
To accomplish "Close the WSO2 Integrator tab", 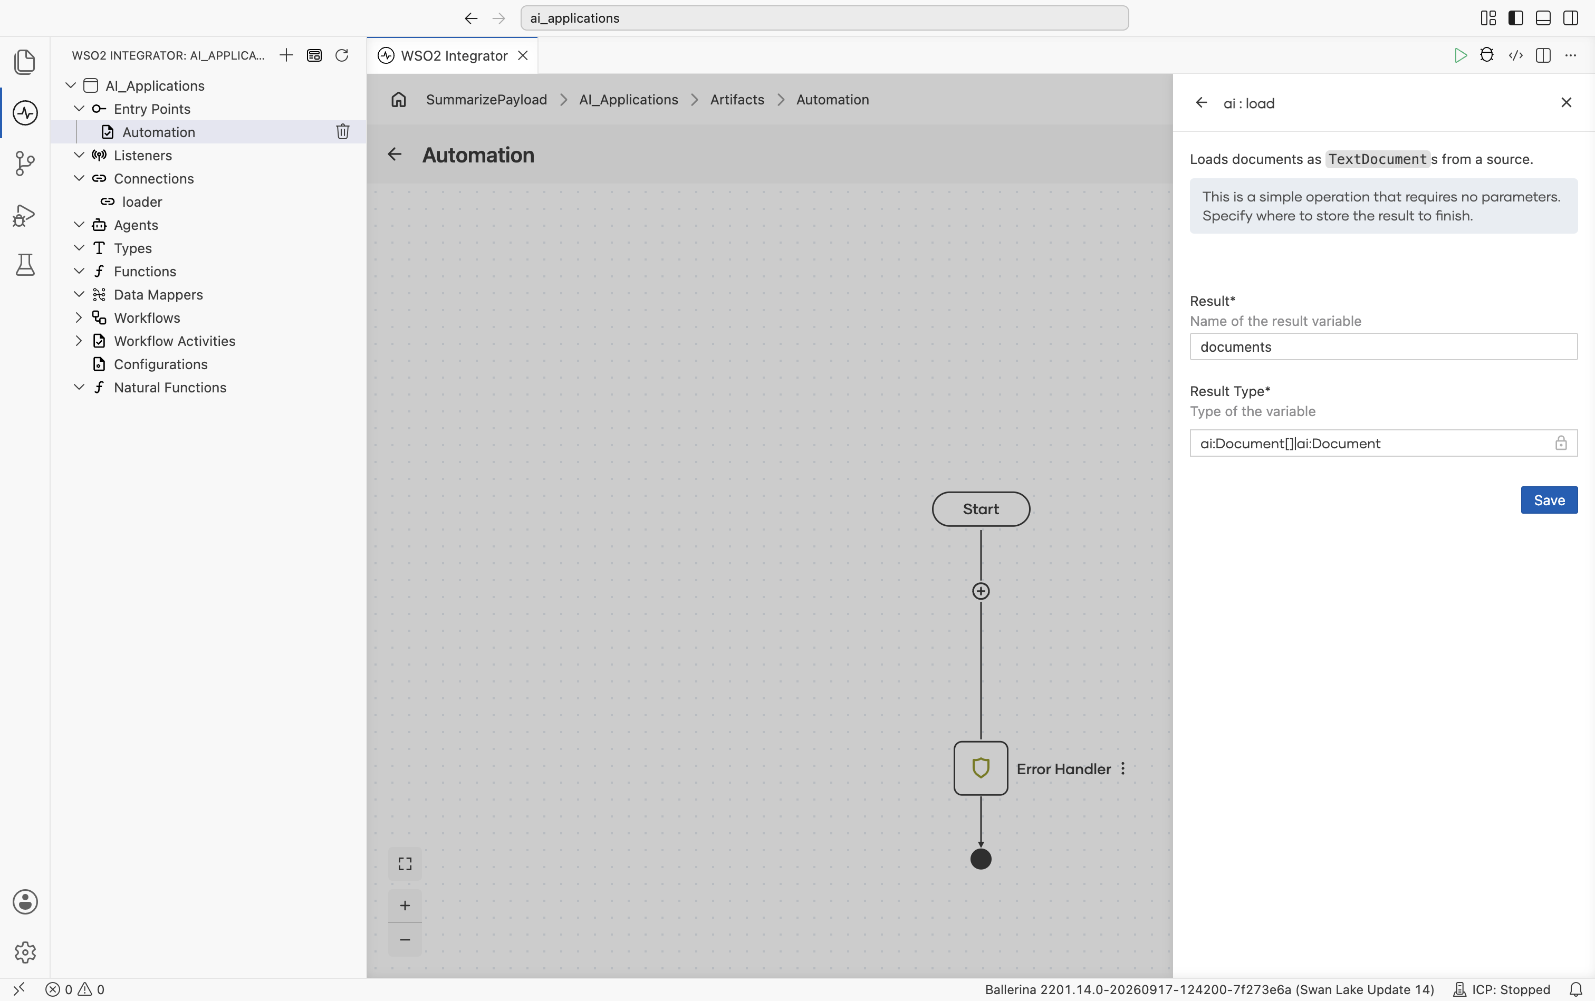I will click(523, 55).
